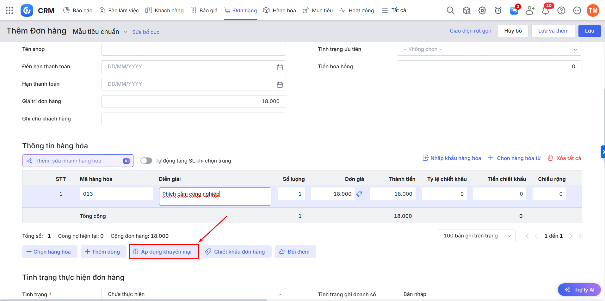Open the Báo giá menu item
This screenshot has height=301, width=605.
[x=204, y=10]
